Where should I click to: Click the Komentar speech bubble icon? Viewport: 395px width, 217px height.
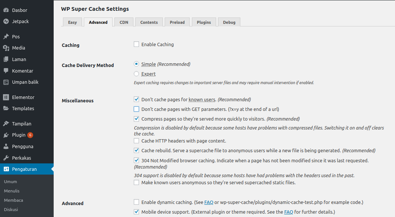[x=6, y=71]
